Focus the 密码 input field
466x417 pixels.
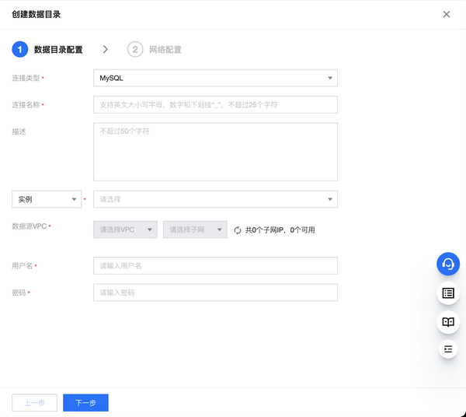[x=215, y=293]
